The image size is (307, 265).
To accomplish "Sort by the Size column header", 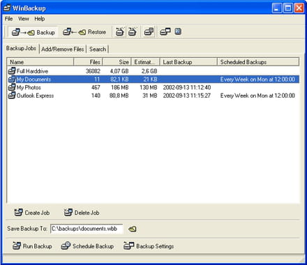I will click(x=117, y=62).
